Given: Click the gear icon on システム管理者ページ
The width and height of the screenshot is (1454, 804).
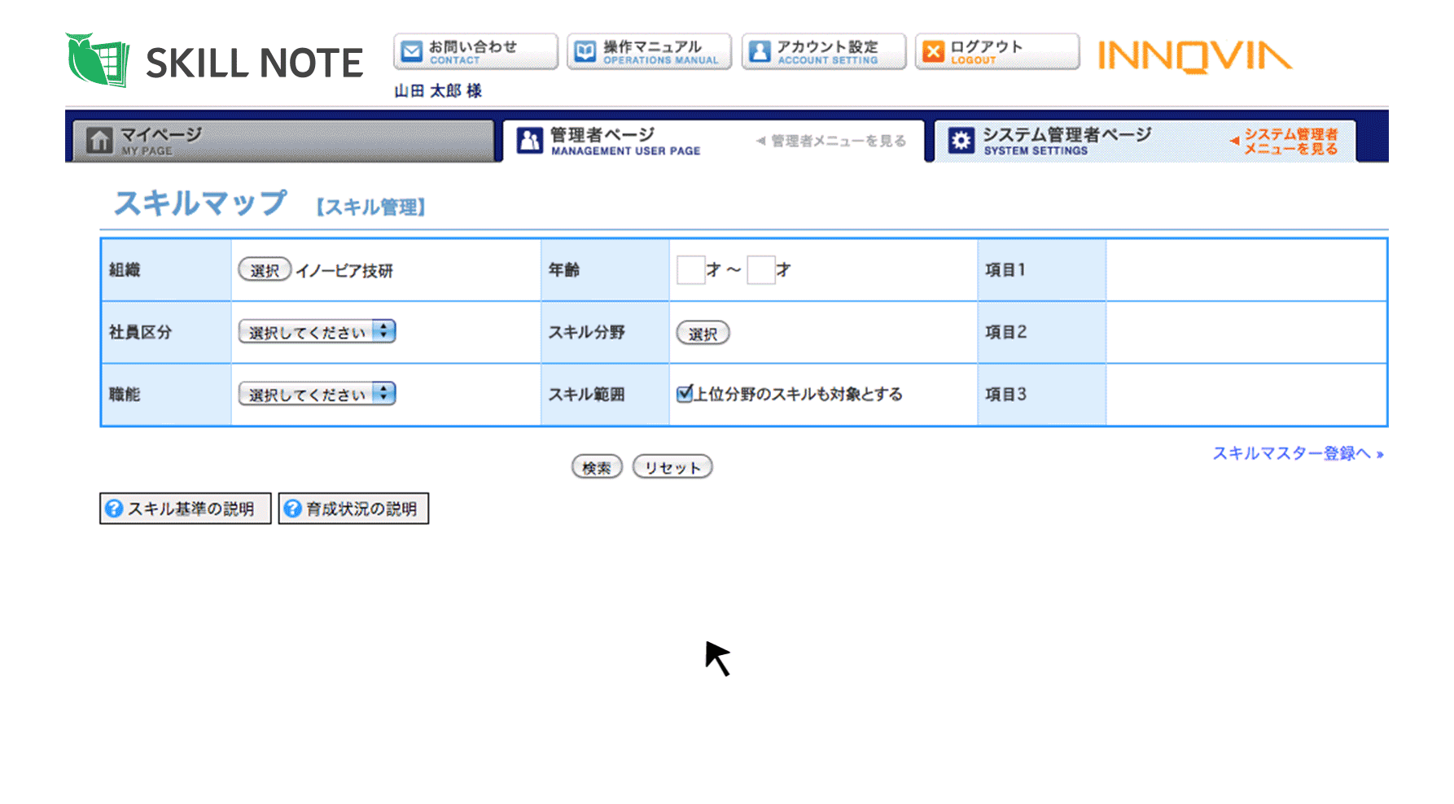Looking at the screenshot, I should (961, 140).
